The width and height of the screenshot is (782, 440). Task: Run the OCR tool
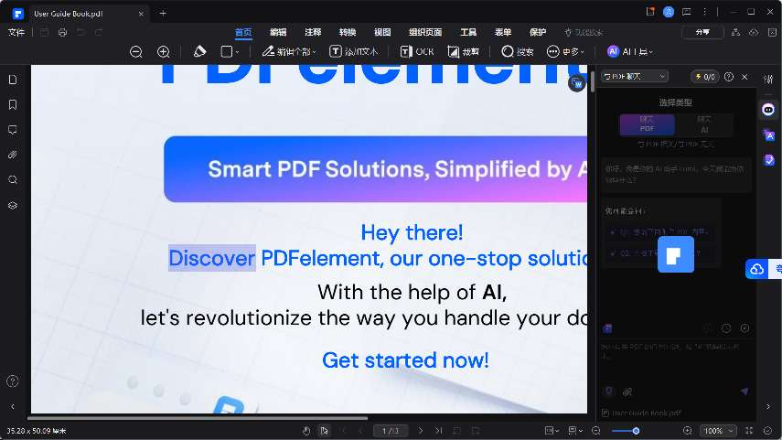tap(417, 52)
